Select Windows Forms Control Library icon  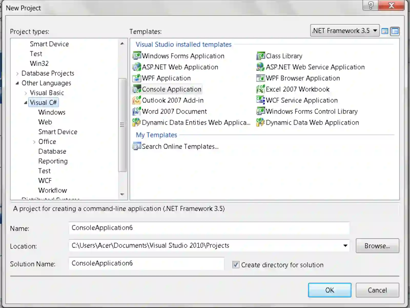click(x=261, y=111)
